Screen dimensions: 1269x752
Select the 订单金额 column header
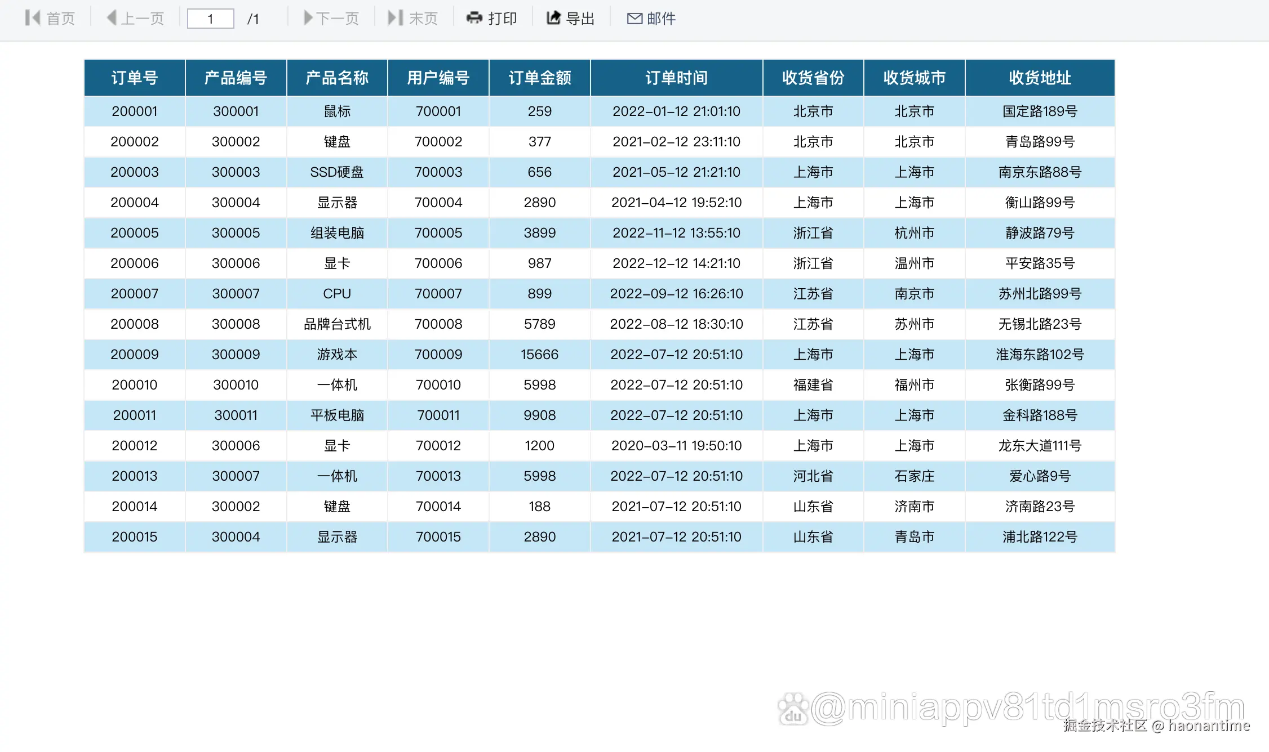[x=540, y=78]
